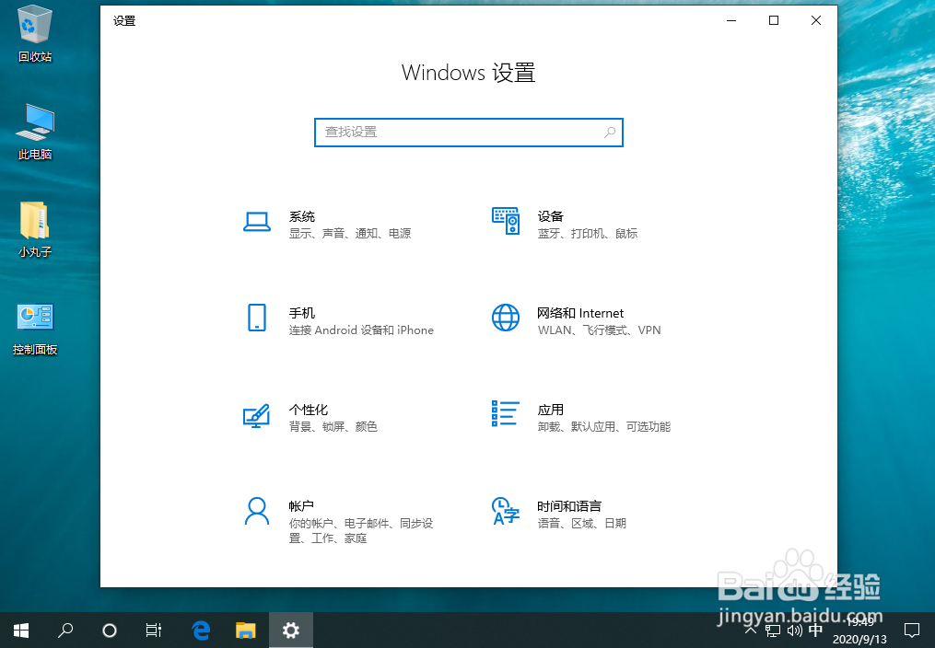Expand hidden tray icons chevron
Image resolution: width=935 pixels, height=648 pixels.
coord(752,631)
